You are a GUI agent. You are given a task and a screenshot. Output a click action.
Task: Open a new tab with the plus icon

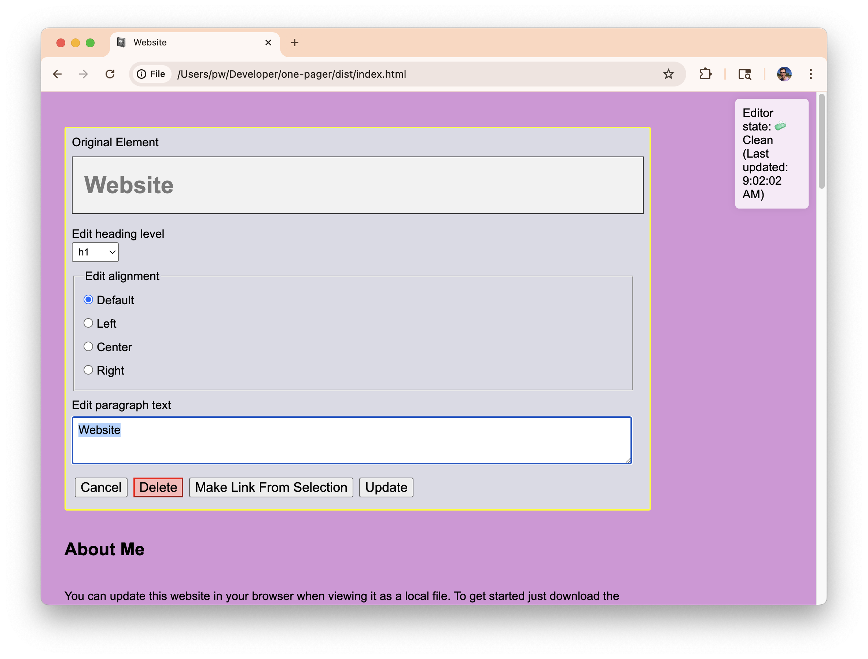point(295,43)
